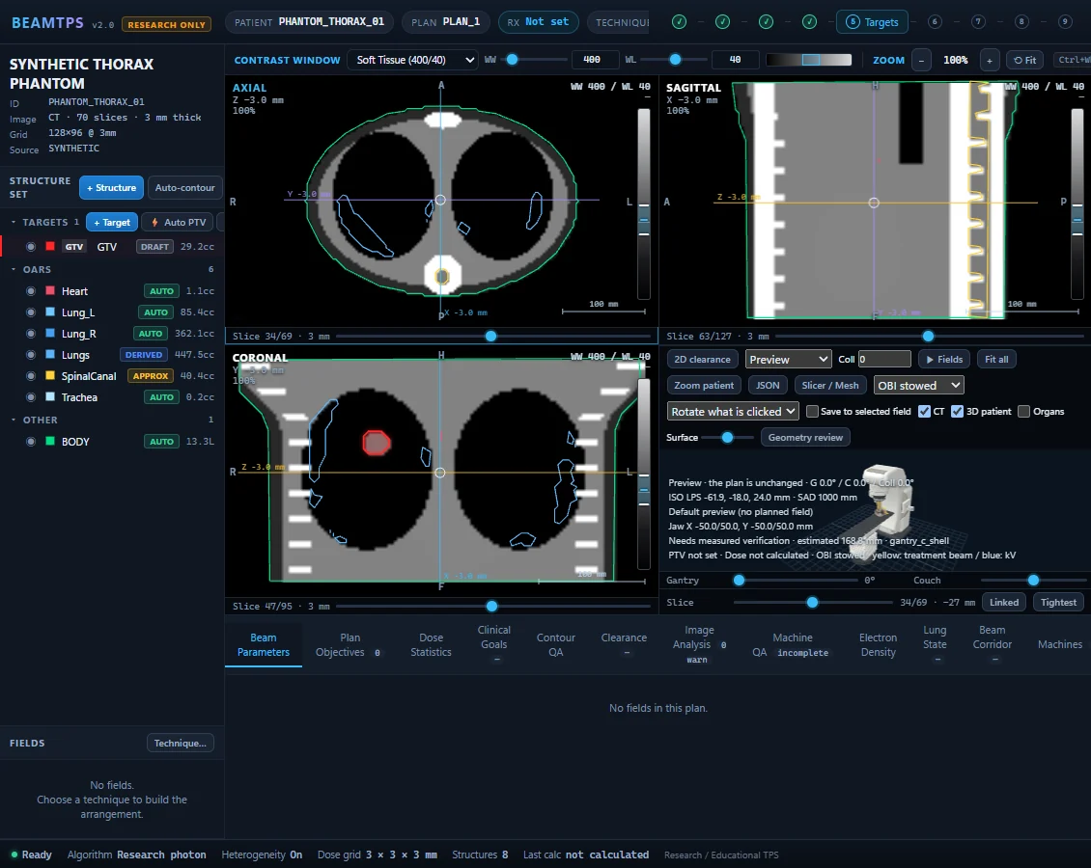Click the Gantry angle slider
This screenshot has height=868, width=1091.
coord(797,581)
